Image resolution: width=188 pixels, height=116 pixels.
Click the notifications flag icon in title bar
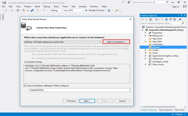point(123,2)
